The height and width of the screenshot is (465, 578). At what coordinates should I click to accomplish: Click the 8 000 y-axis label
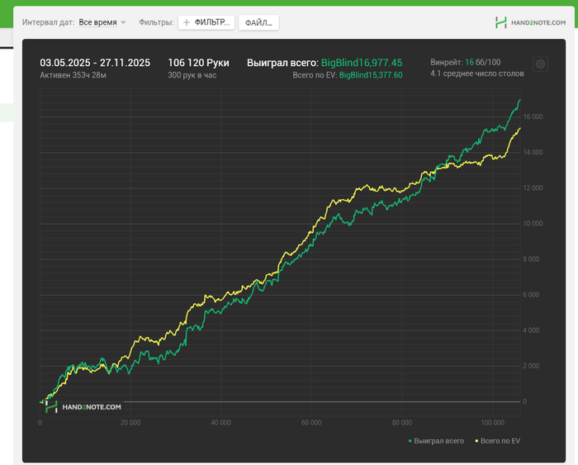click(531, 259)
